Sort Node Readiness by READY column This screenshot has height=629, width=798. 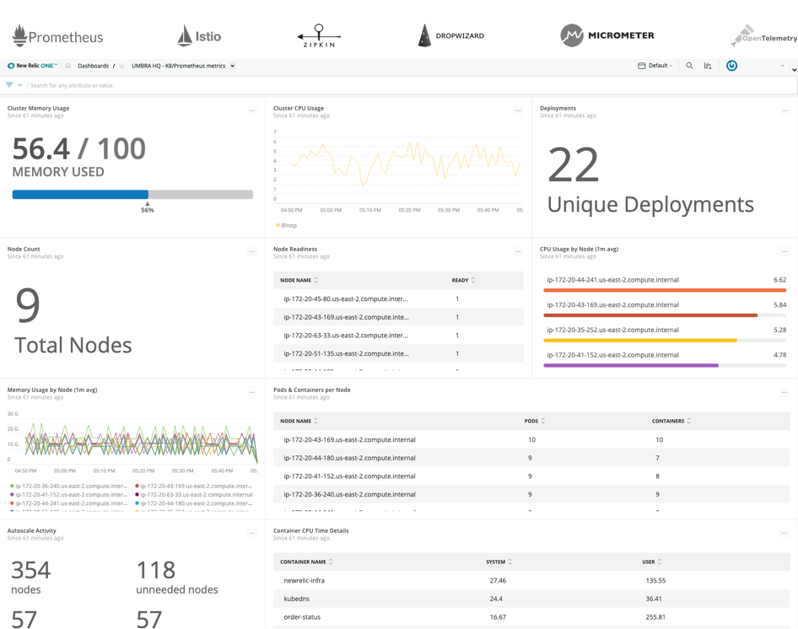(463, 280)
